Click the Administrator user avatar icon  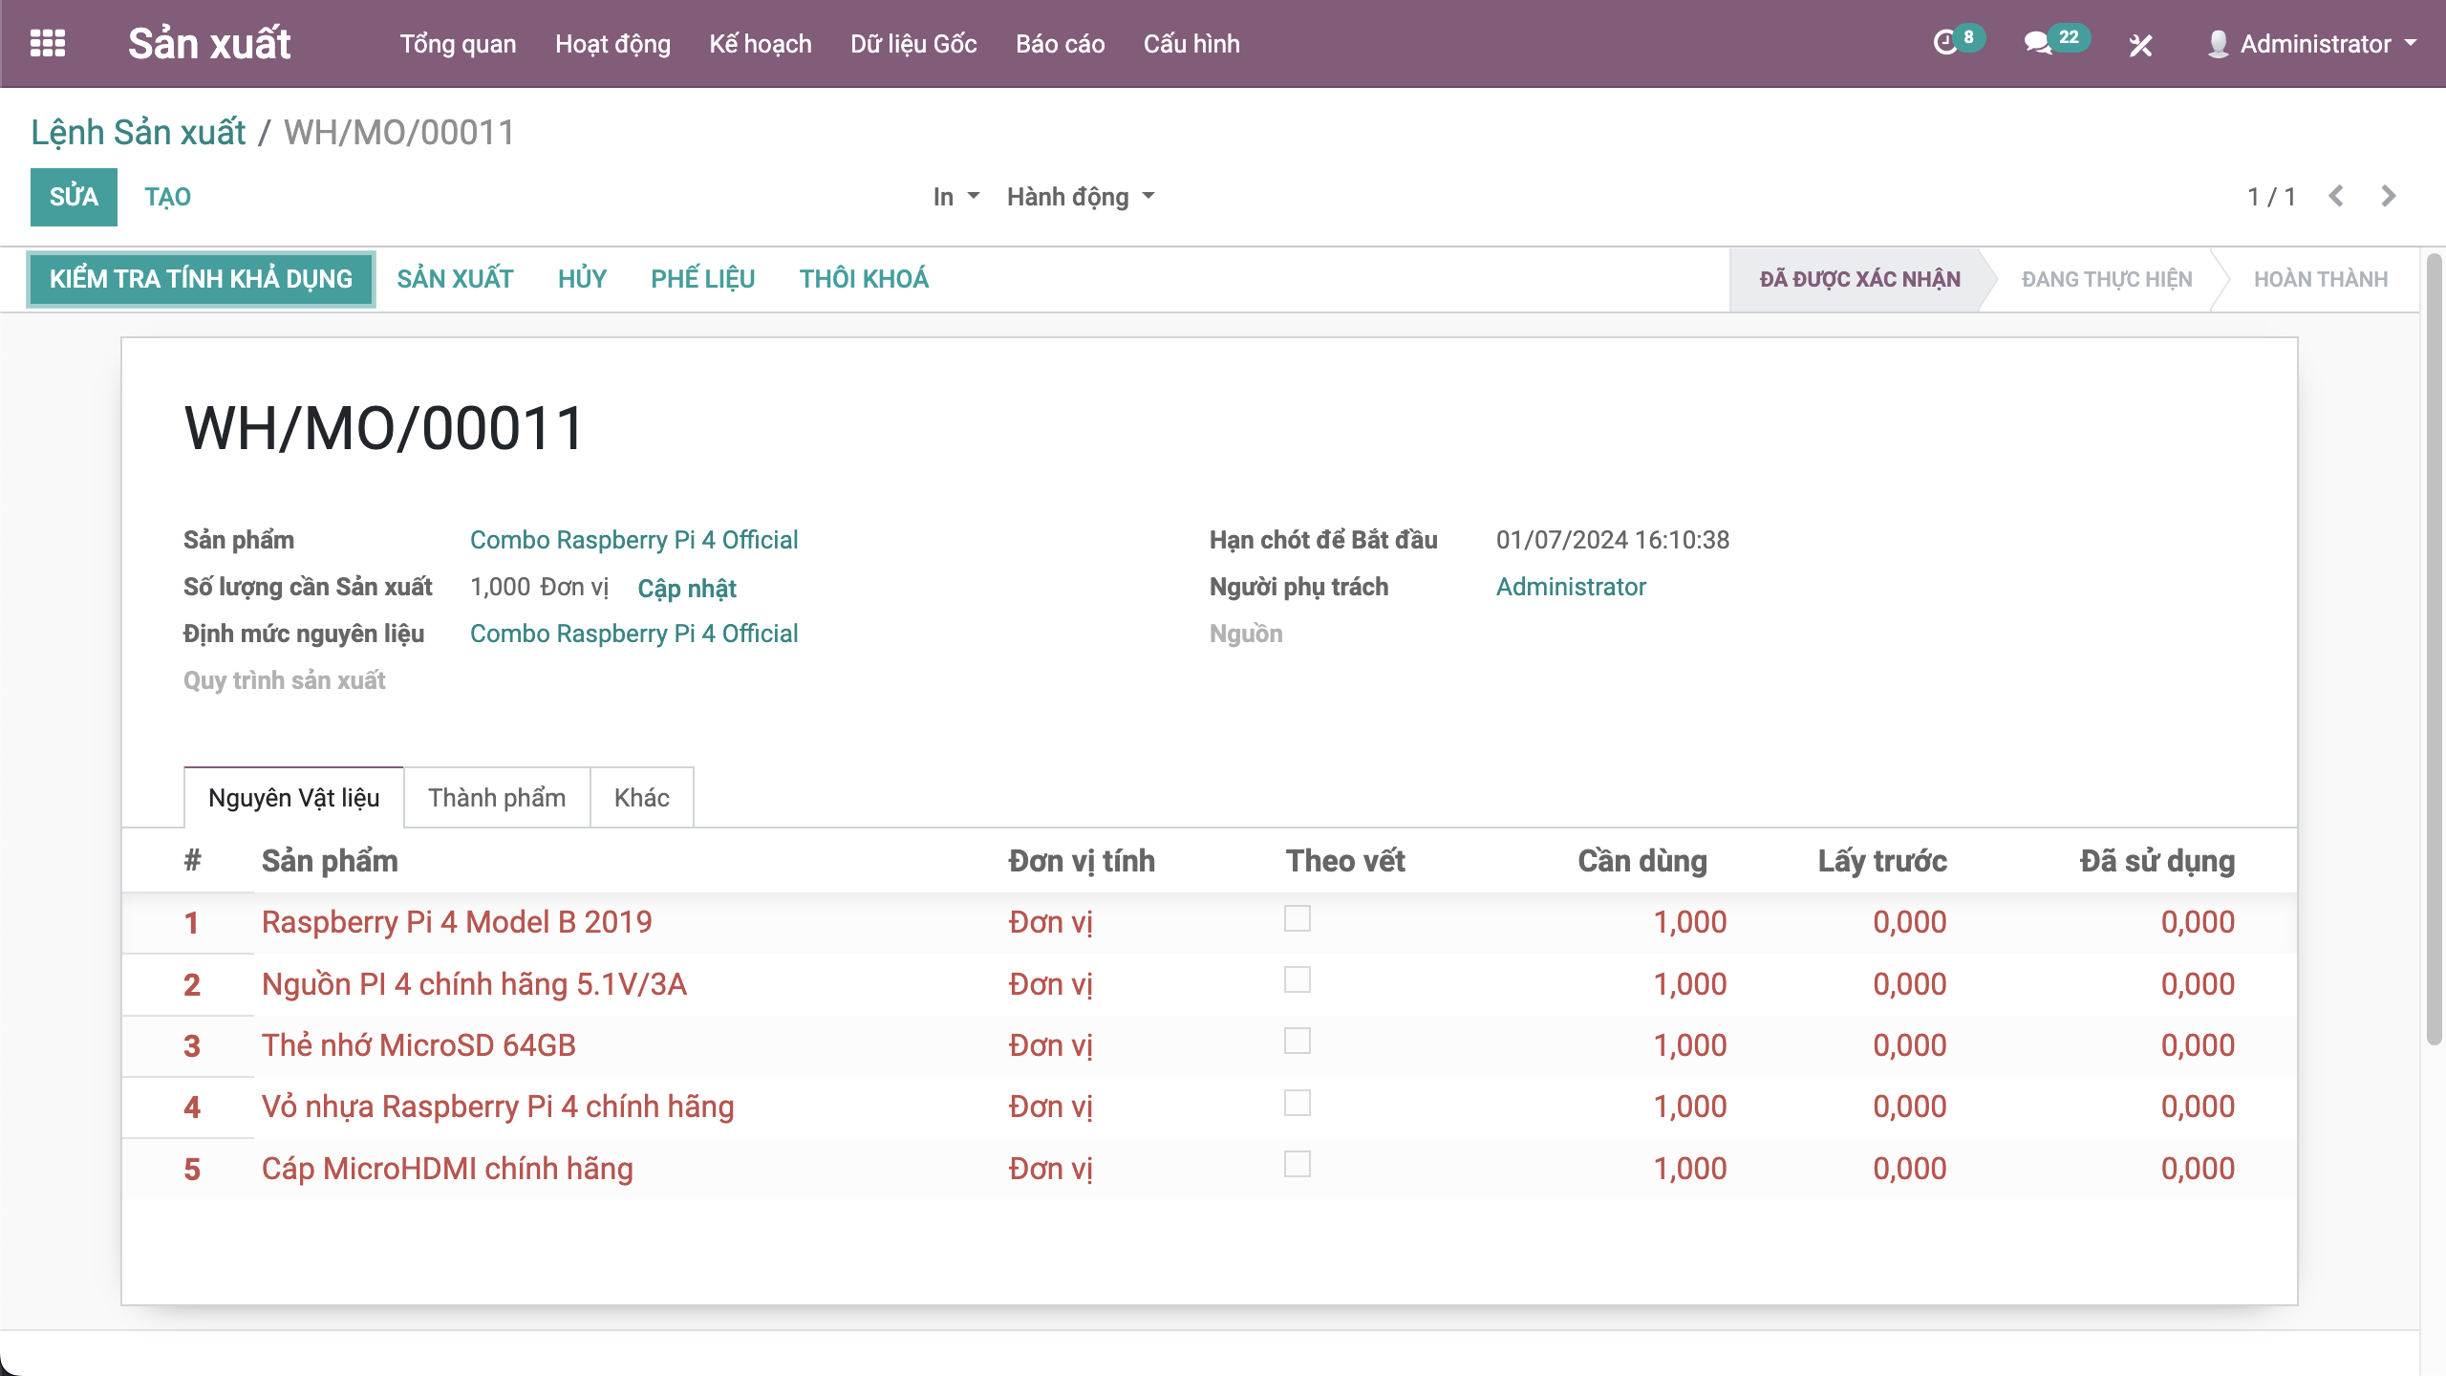coord(2218,44)
